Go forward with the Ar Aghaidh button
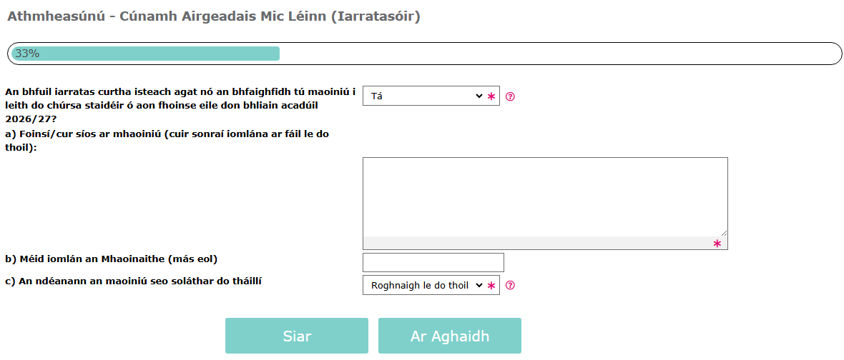The width and height of the screenshot is (844, 360). (x=449, y=336)
